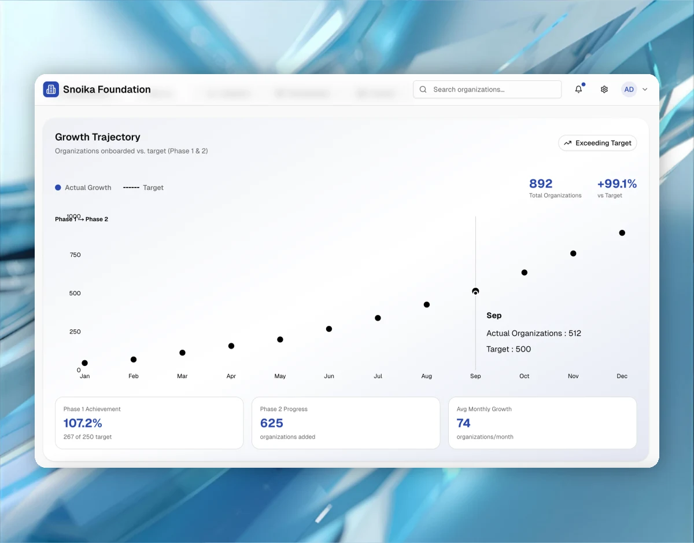Click the Growth Trajectory heading
This screenshot has height=543, width=694.
tap(98, 137)
